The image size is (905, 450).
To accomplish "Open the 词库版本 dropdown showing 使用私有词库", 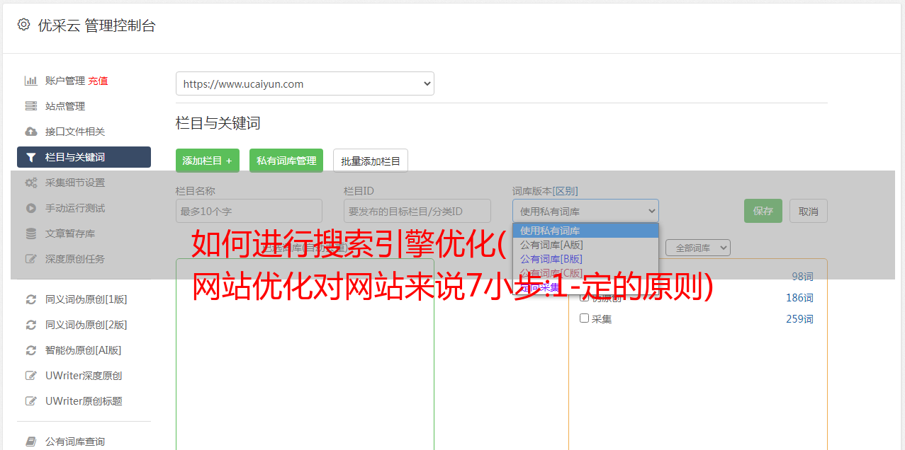I will click(585, 211).
